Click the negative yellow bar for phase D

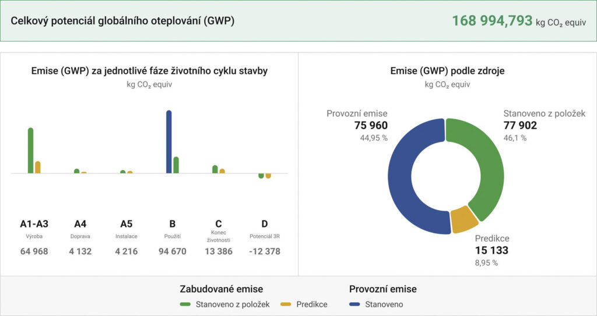tap(268, 176)
